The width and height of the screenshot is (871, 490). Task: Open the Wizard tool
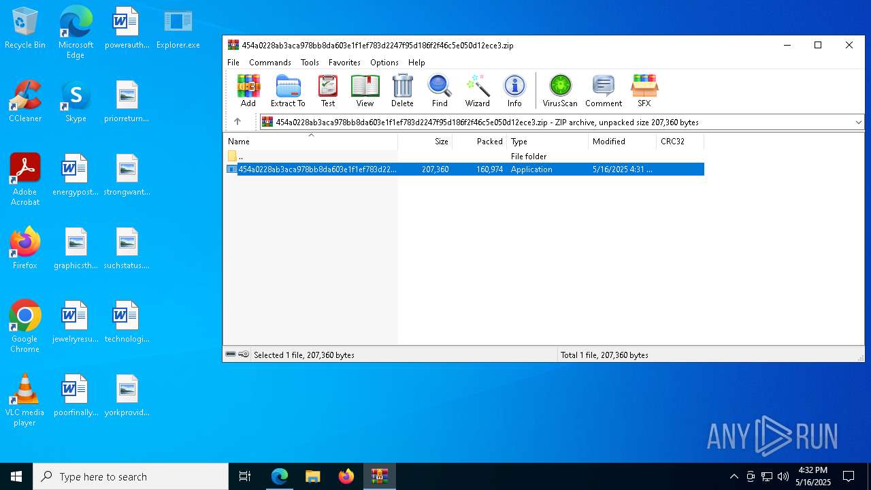[477, 91]
